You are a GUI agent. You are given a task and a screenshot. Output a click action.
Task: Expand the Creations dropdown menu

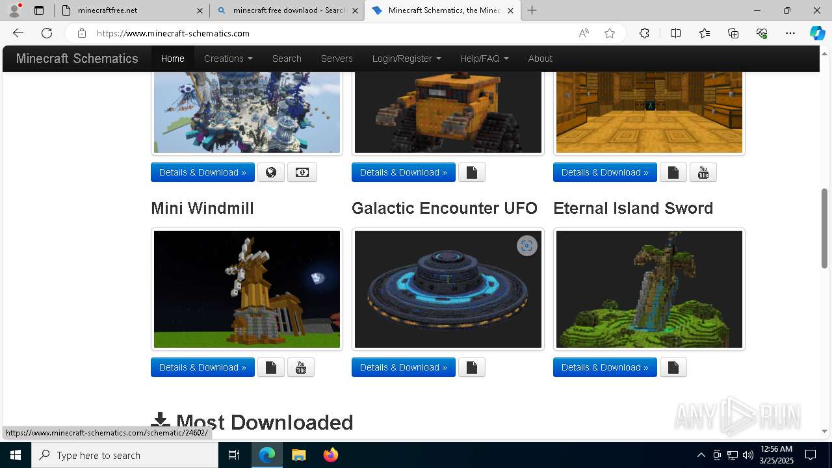(228, 58)
